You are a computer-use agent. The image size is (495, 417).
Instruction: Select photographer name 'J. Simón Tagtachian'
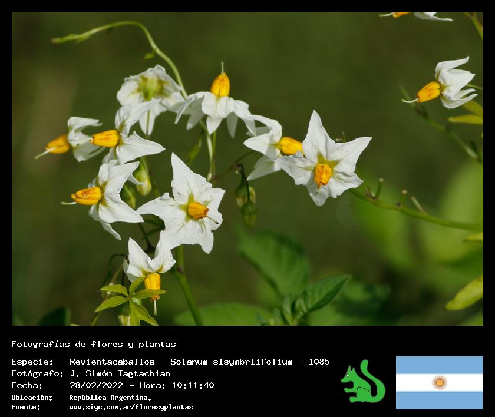click(120, 373)
